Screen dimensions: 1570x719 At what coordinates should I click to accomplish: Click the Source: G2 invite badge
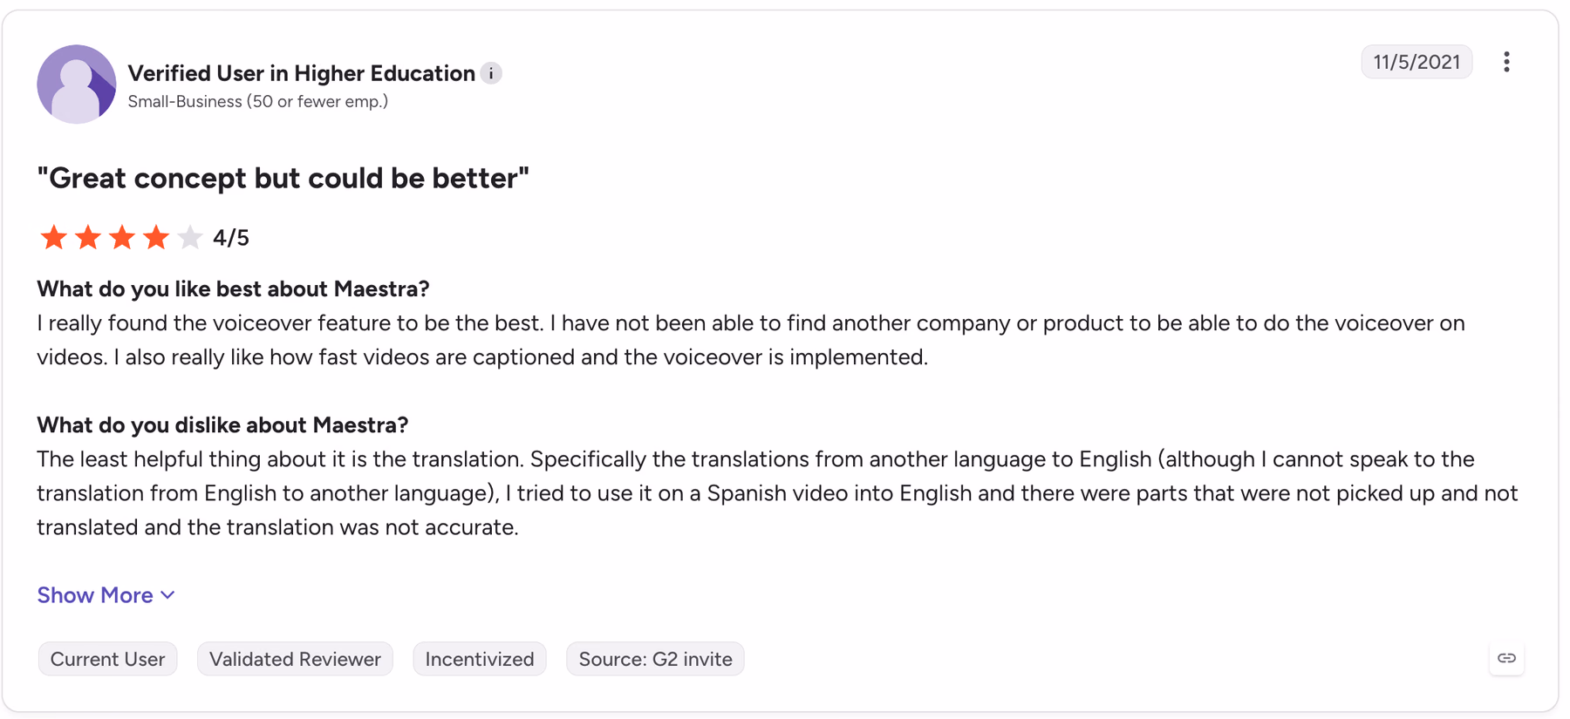(x=655, y=659)
